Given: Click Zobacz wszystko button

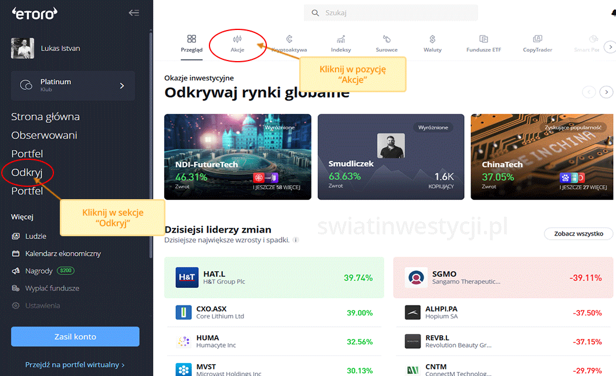Looking at the screenshot, I should coord(578,234).
